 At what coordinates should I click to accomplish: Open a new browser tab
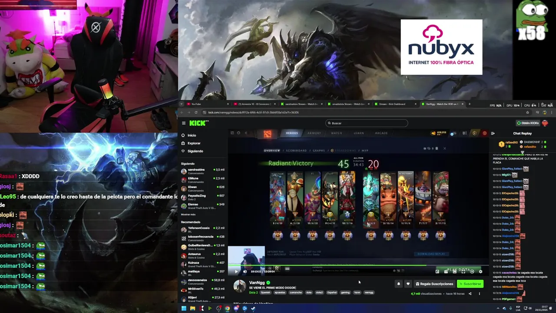[469, 104]
